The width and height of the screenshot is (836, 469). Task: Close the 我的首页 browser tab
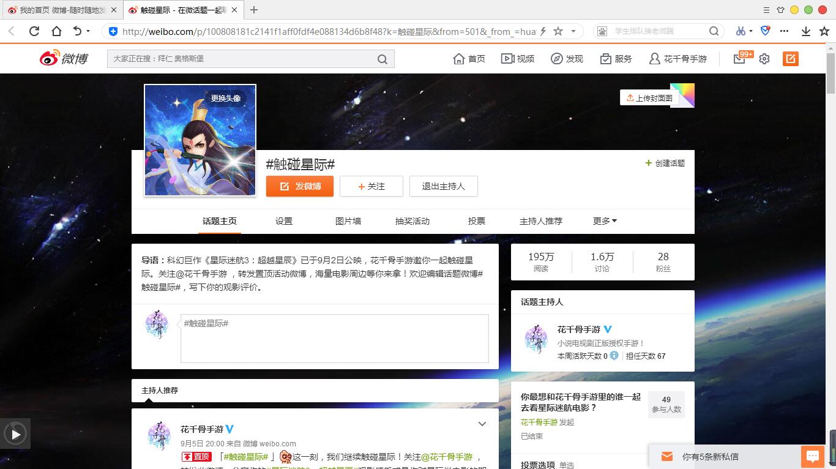pyautogui.click(x=114, y=10)
